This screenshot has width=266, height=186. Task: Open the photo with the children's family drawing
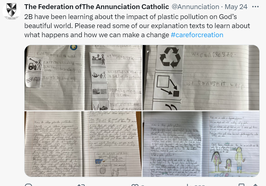(x=201, y=144)
